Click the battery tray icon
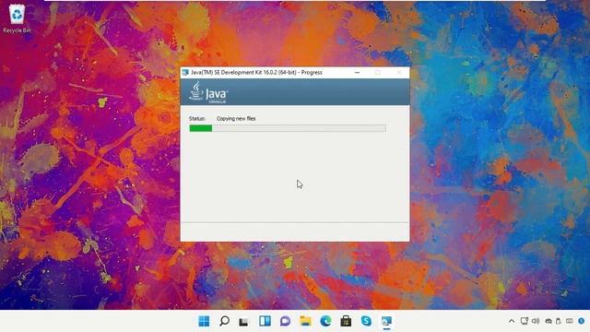The image size is (590, 332). click(559, 321)
